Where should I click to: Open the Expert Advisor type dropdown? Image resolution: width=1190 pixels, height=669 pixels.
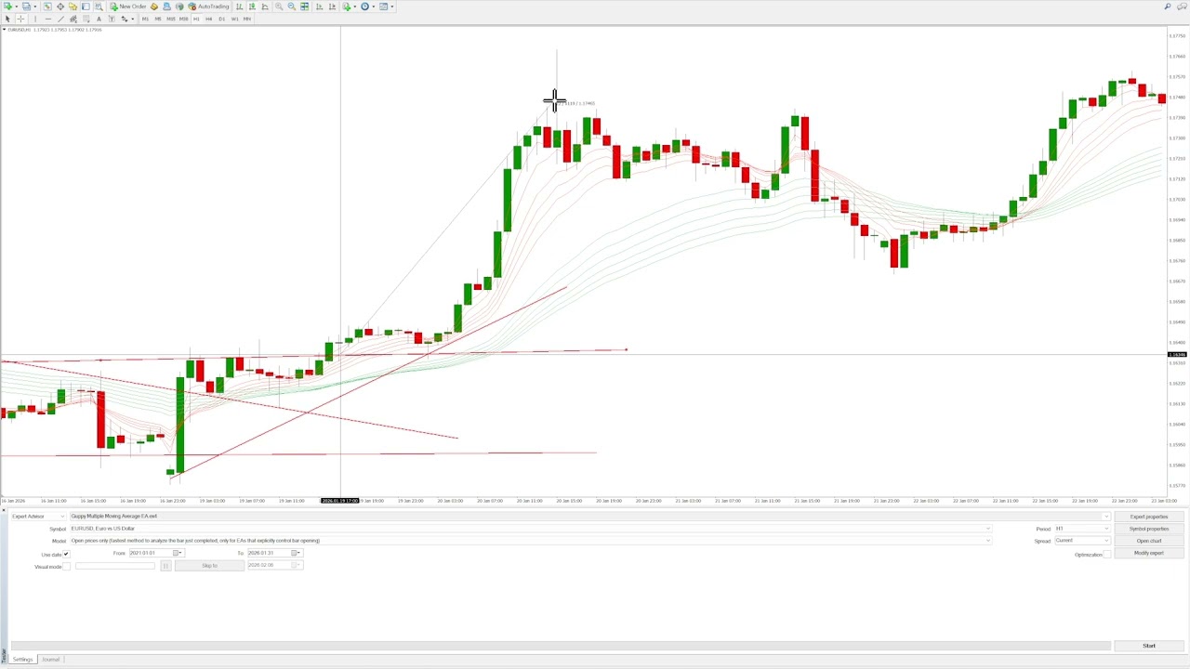tap(37, 516)
